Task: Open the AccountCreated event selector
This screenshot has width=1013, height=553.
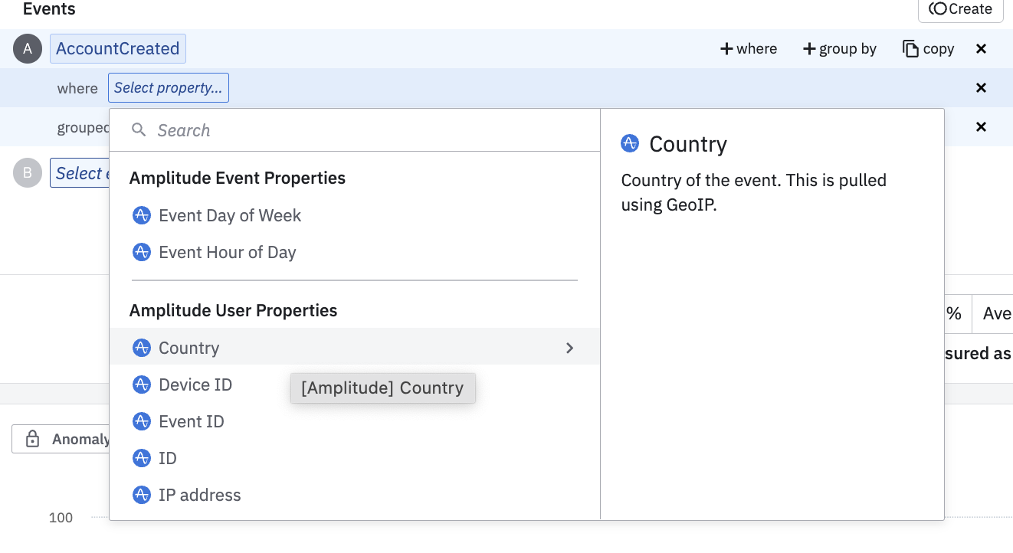Action: click(118, 49)
